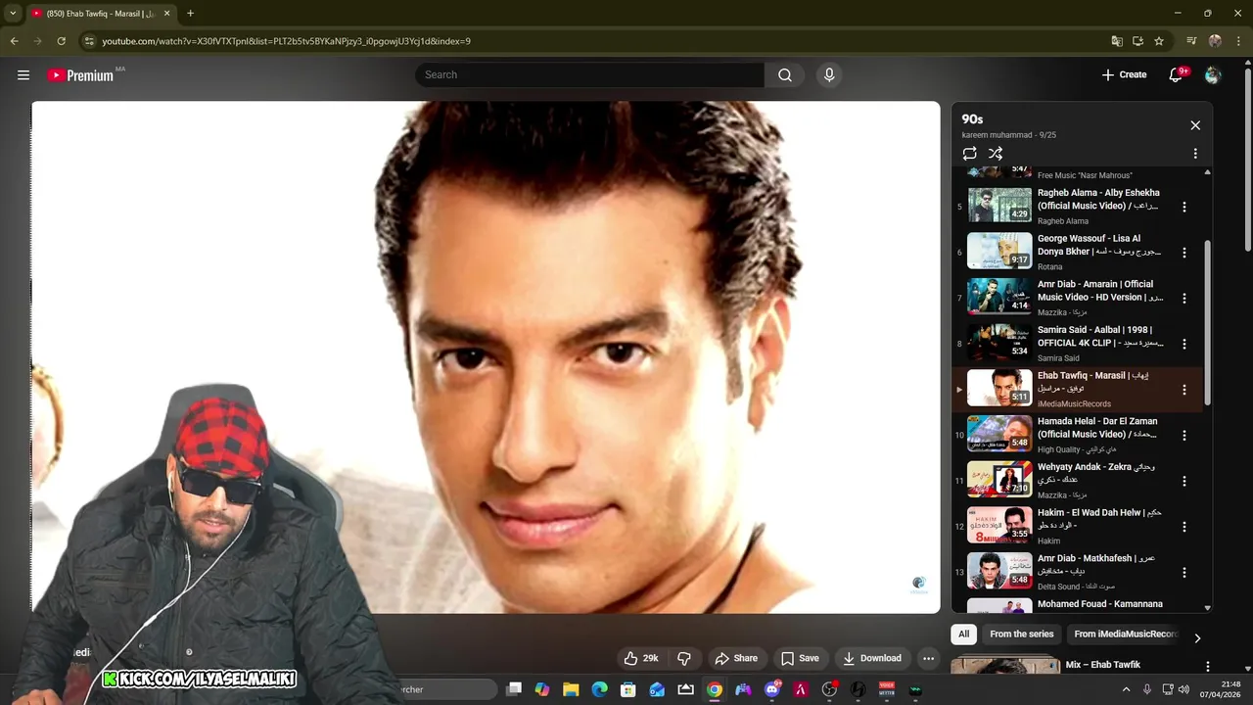Image resolution: width=1253 pixels, height=705 pixels.
Task: Open options for George Wassouf - Lisa Al Donya
Action: 1184,253
